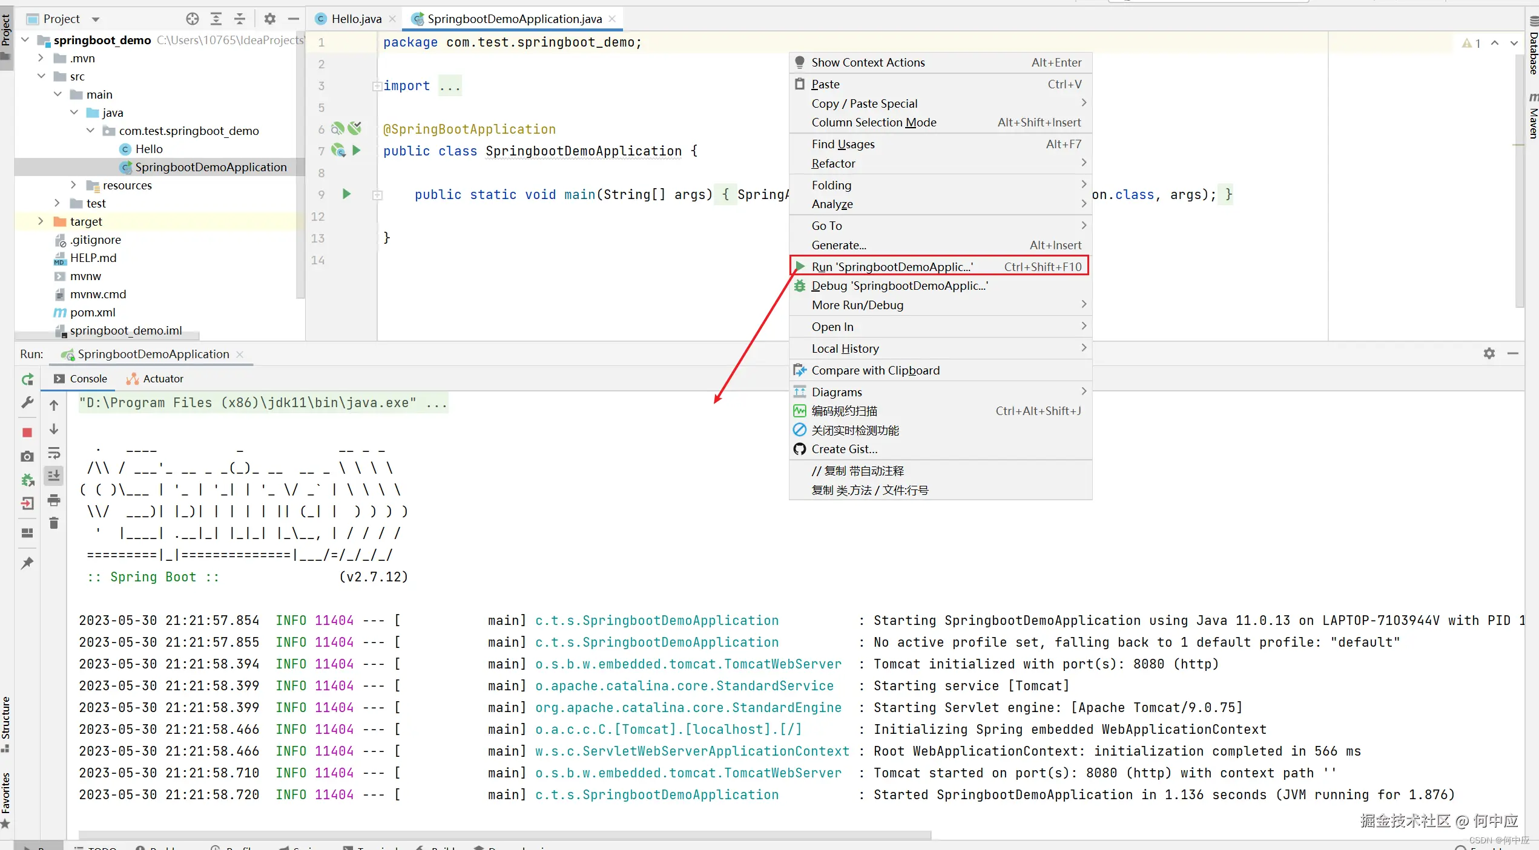Screen dimensions: 1539x850
Task: Click the console horizontal scrollbar
Action: (x=504, y=835)
